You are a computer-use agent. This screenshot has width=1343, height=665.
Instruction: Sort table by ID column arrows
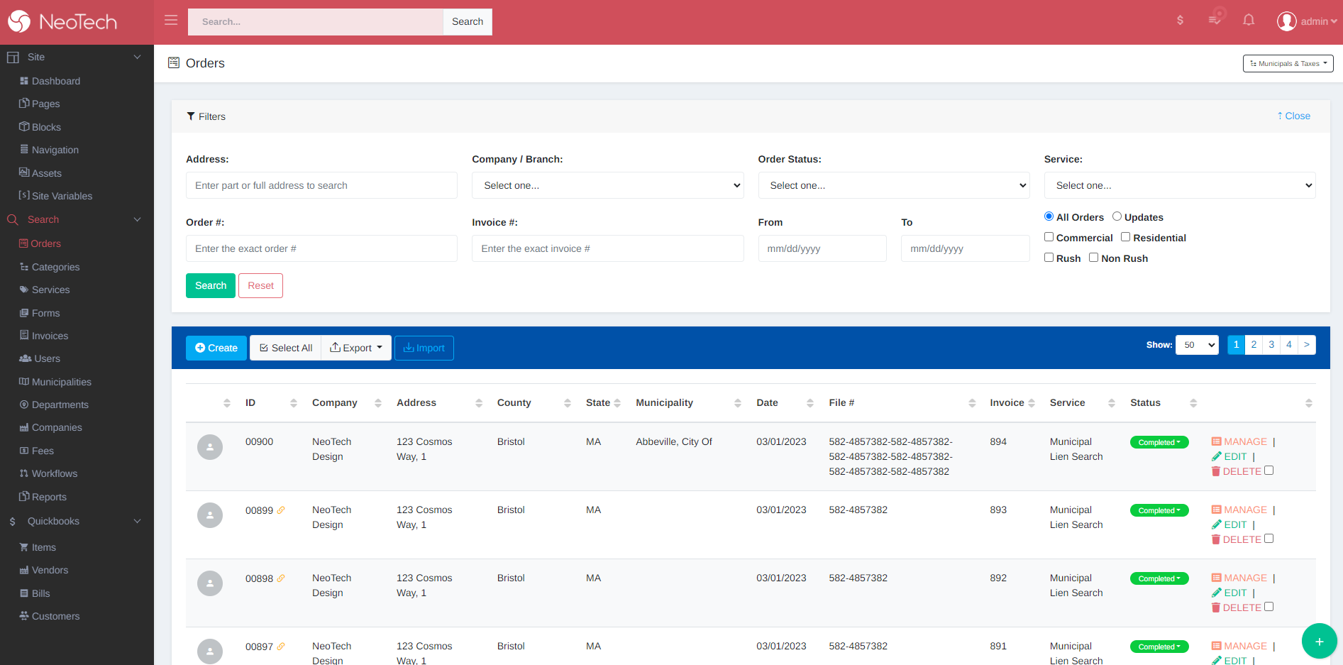point(294,403)
